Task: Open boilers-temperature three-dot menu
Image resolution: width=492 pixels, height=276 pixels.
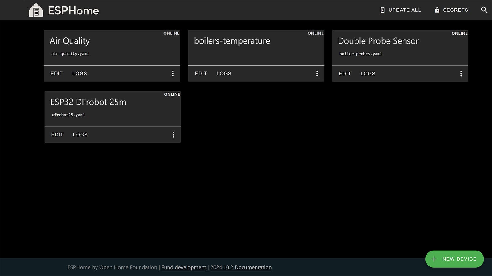Action: coord(317,74)
